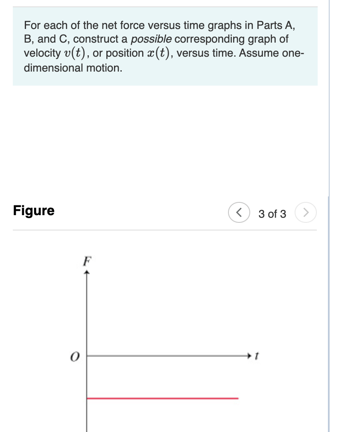The width and height of the screenshot is (345, 432).
Task: Click the horizontal time axis line
Action: (168, 356)
